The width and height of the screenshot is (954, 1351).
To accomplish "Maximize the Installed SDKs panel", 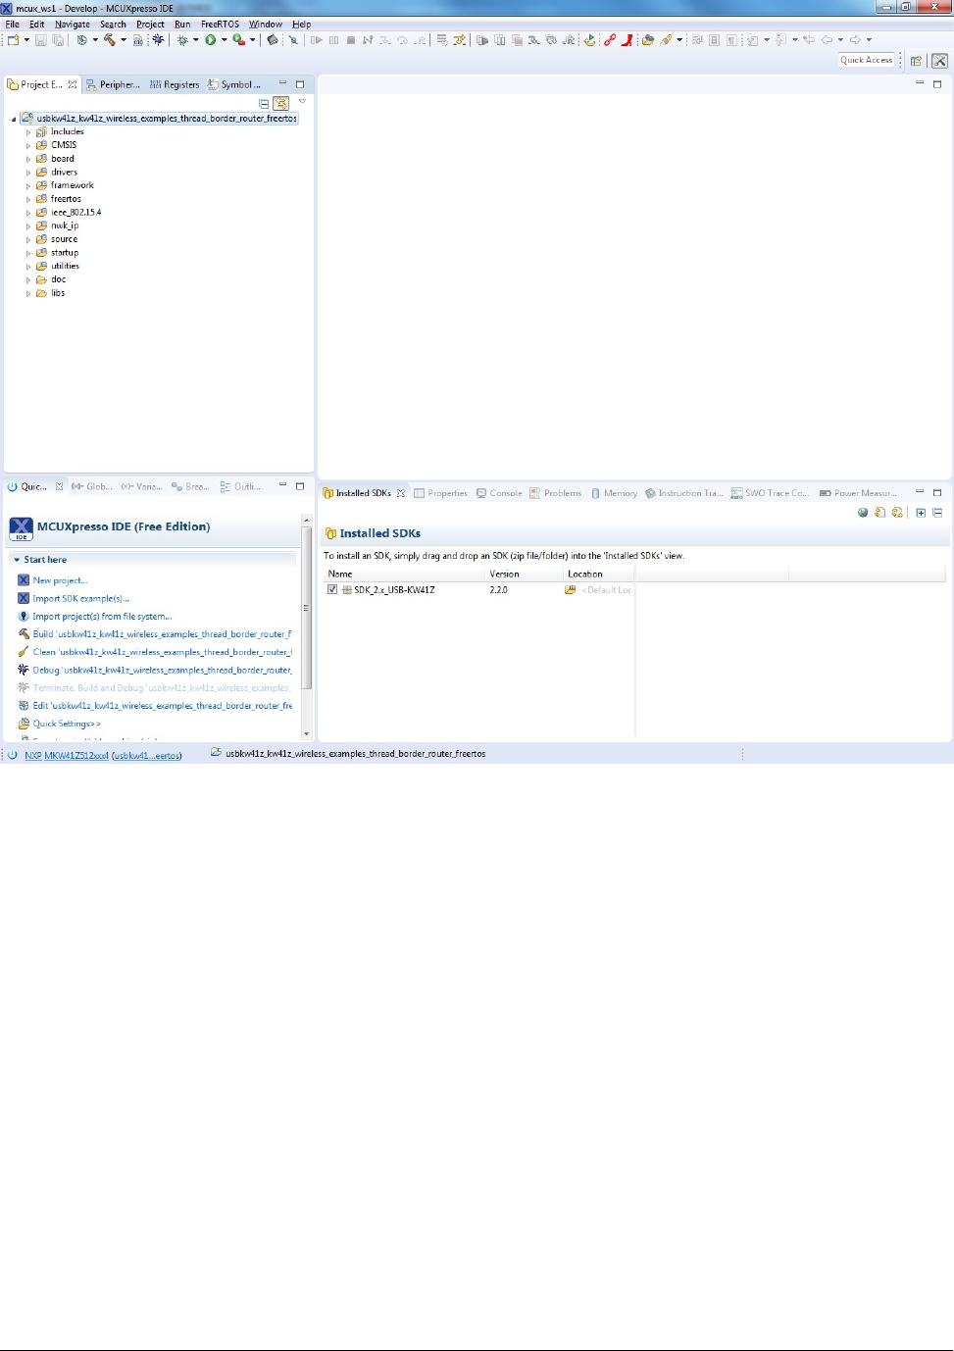I will pyautogui.click(x=937, y=492).
